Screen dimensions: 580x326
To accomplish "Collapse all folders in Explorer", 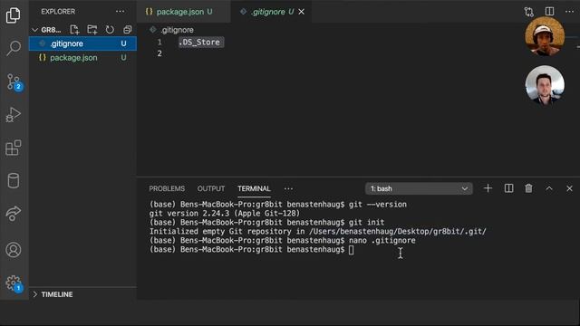I will pos(127,30).
